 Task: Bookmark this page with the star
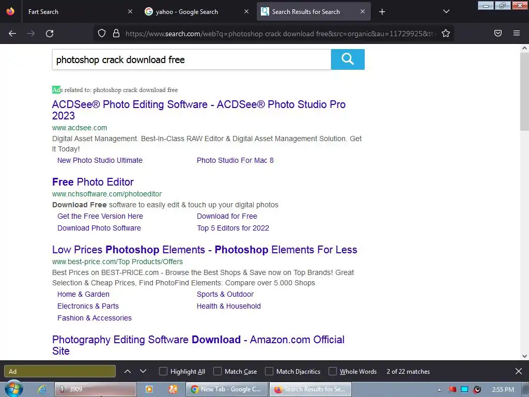(x=446, y=33)
